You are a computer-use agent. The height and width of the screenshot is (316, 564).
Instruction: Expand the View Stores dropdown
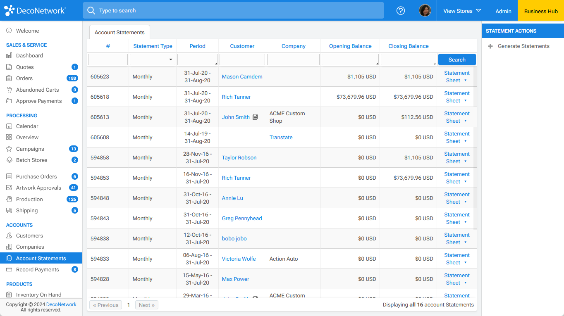pyautogui.click(x=462, y=11)
